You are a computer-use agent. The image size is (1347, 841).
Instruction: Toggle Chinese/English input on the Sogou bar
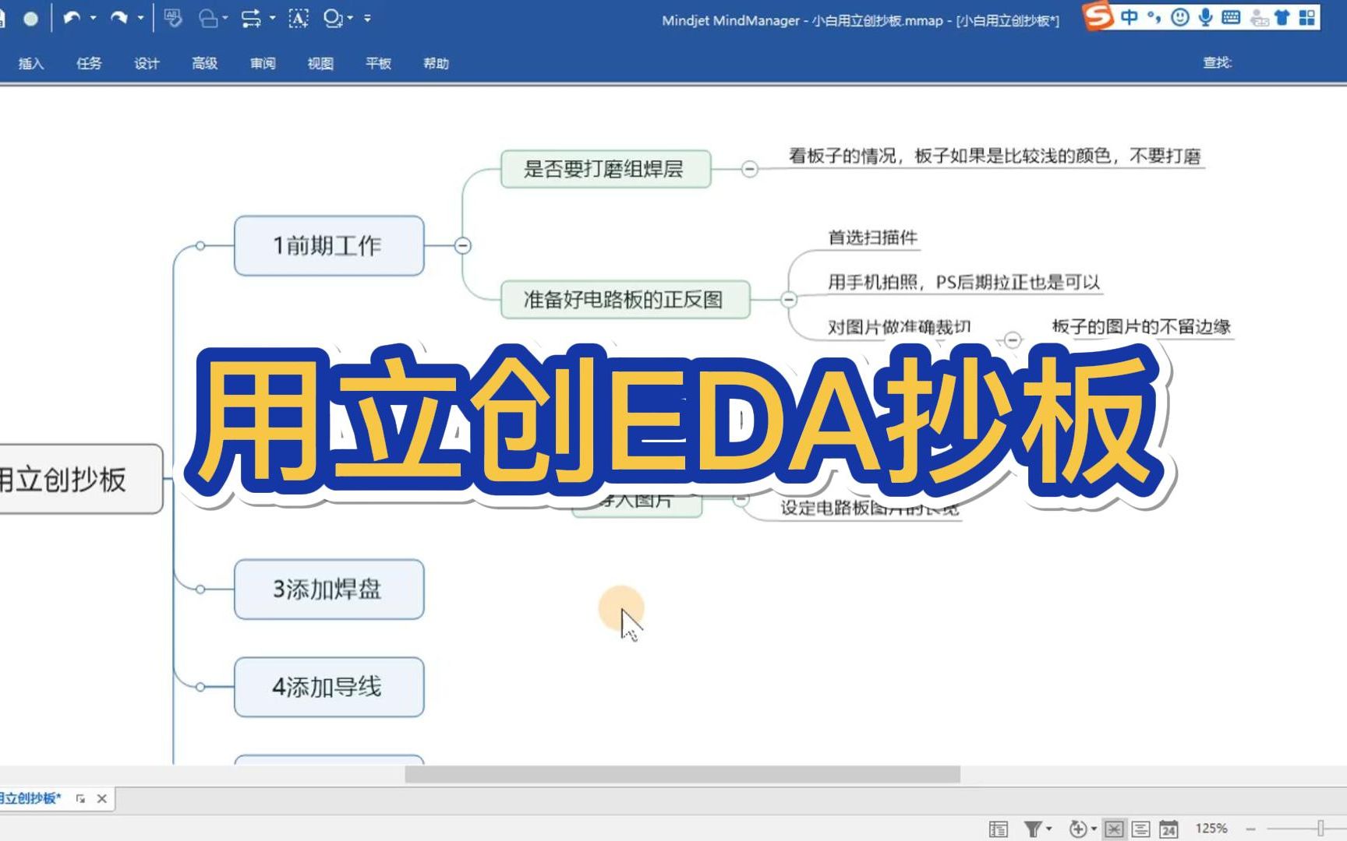tap(1130, 18)
